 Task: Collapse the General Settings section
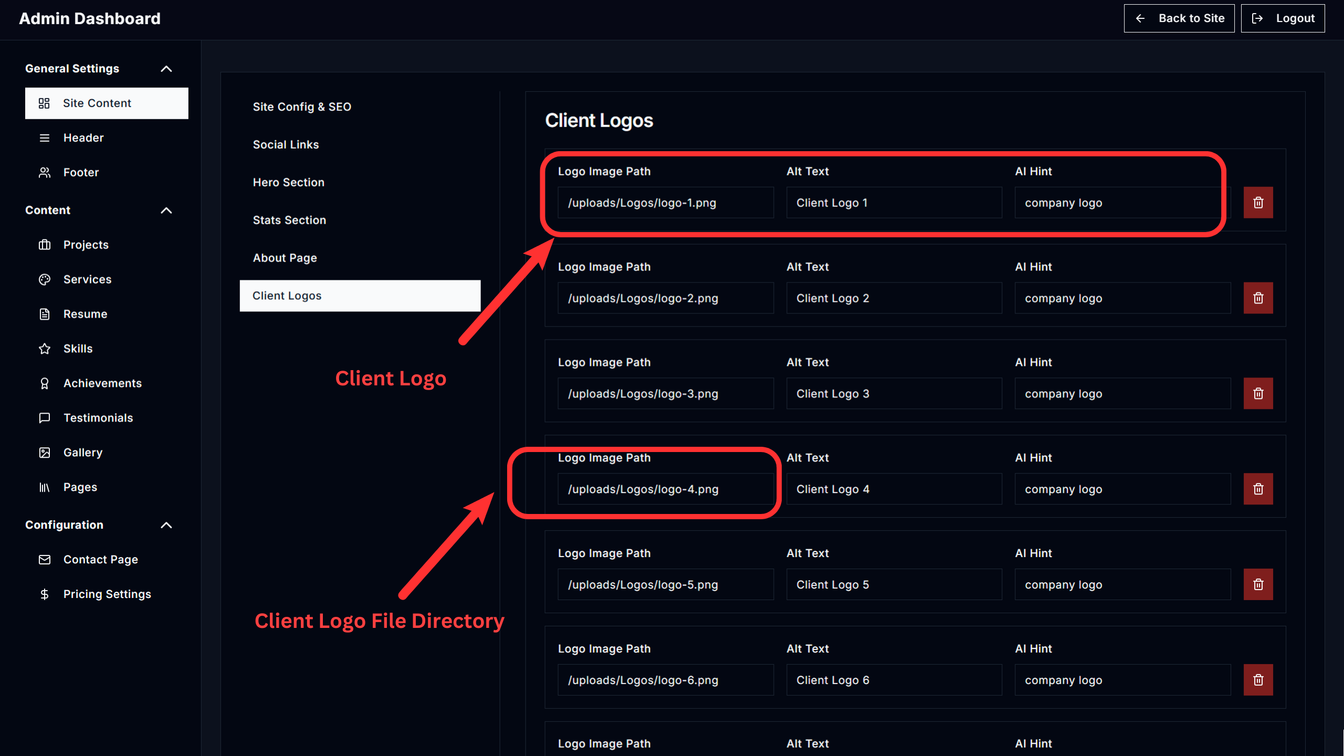166,69
